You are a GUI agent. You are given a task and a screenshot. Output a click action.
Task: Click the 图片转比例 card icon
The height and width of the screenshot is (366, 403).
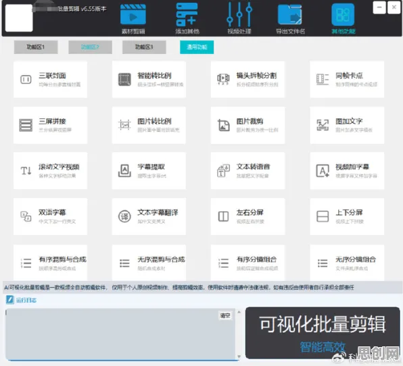[x=124, y=125]
